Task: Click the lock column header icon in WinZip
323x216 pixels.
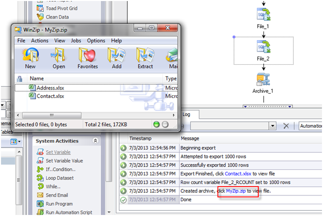Action: pos(20,79)
